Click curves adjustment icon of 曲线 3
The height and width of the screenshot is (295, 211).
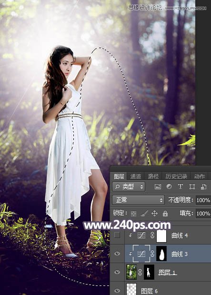(141, 254)
